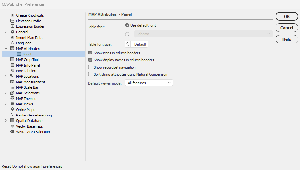Open the Elevation Profile label

click(x=28, y=21)
